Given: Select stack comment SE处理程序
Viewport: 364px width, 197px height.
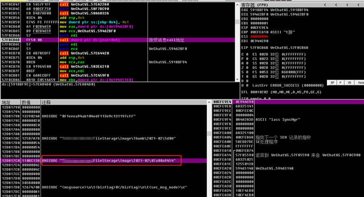Looking at the screenshot, I should [x=267, y=142].
